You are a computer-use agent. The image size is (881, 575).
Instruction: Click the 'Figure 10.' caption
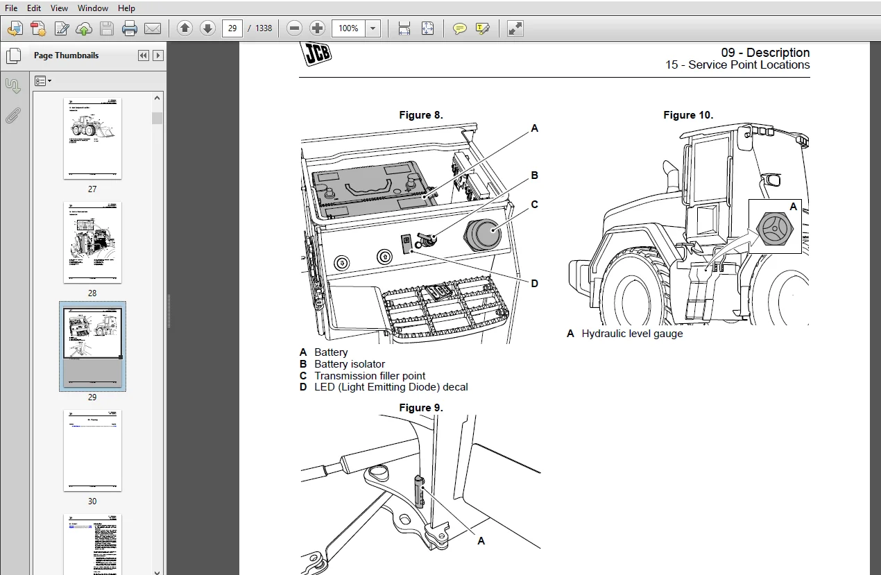tap(688, 115)
